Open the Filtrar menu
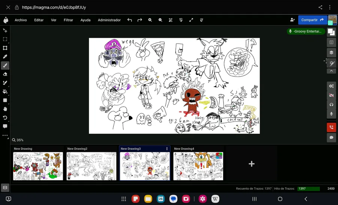 68,20
